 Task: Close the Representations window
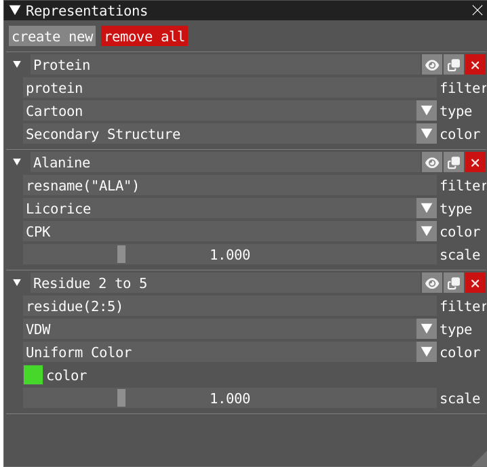click(478, 10)
